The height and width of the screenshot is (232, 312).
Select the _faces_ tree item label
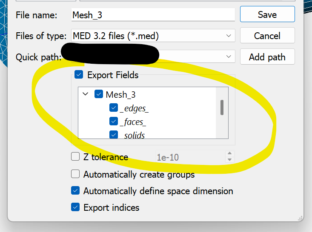point(133,122)
